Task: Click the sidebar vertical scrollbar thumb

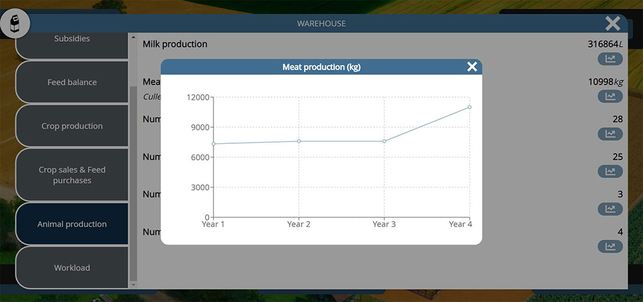Action: pos(133,180)
